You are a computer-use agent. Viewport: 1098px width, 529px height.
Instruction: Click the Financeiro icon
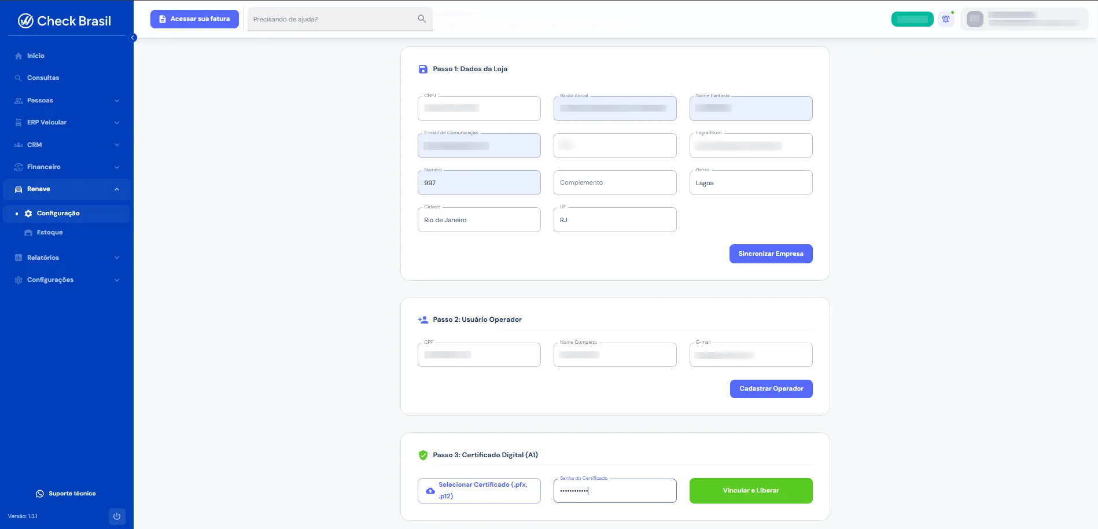point(19,167)
